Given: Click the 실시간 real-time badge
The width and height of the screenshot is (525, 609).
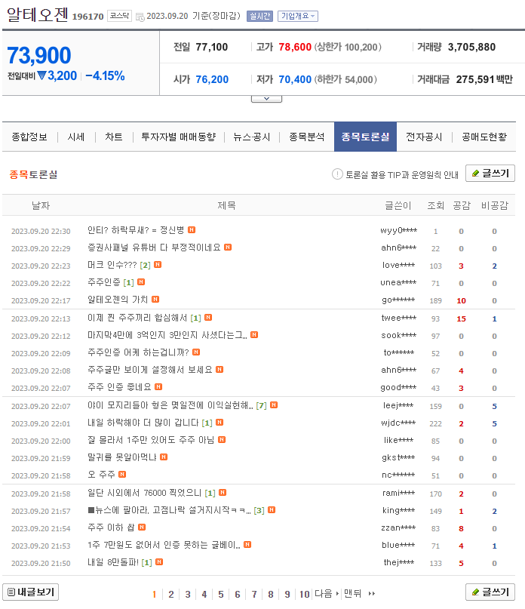Looking at the screenshot, I should tap(259, 16).
